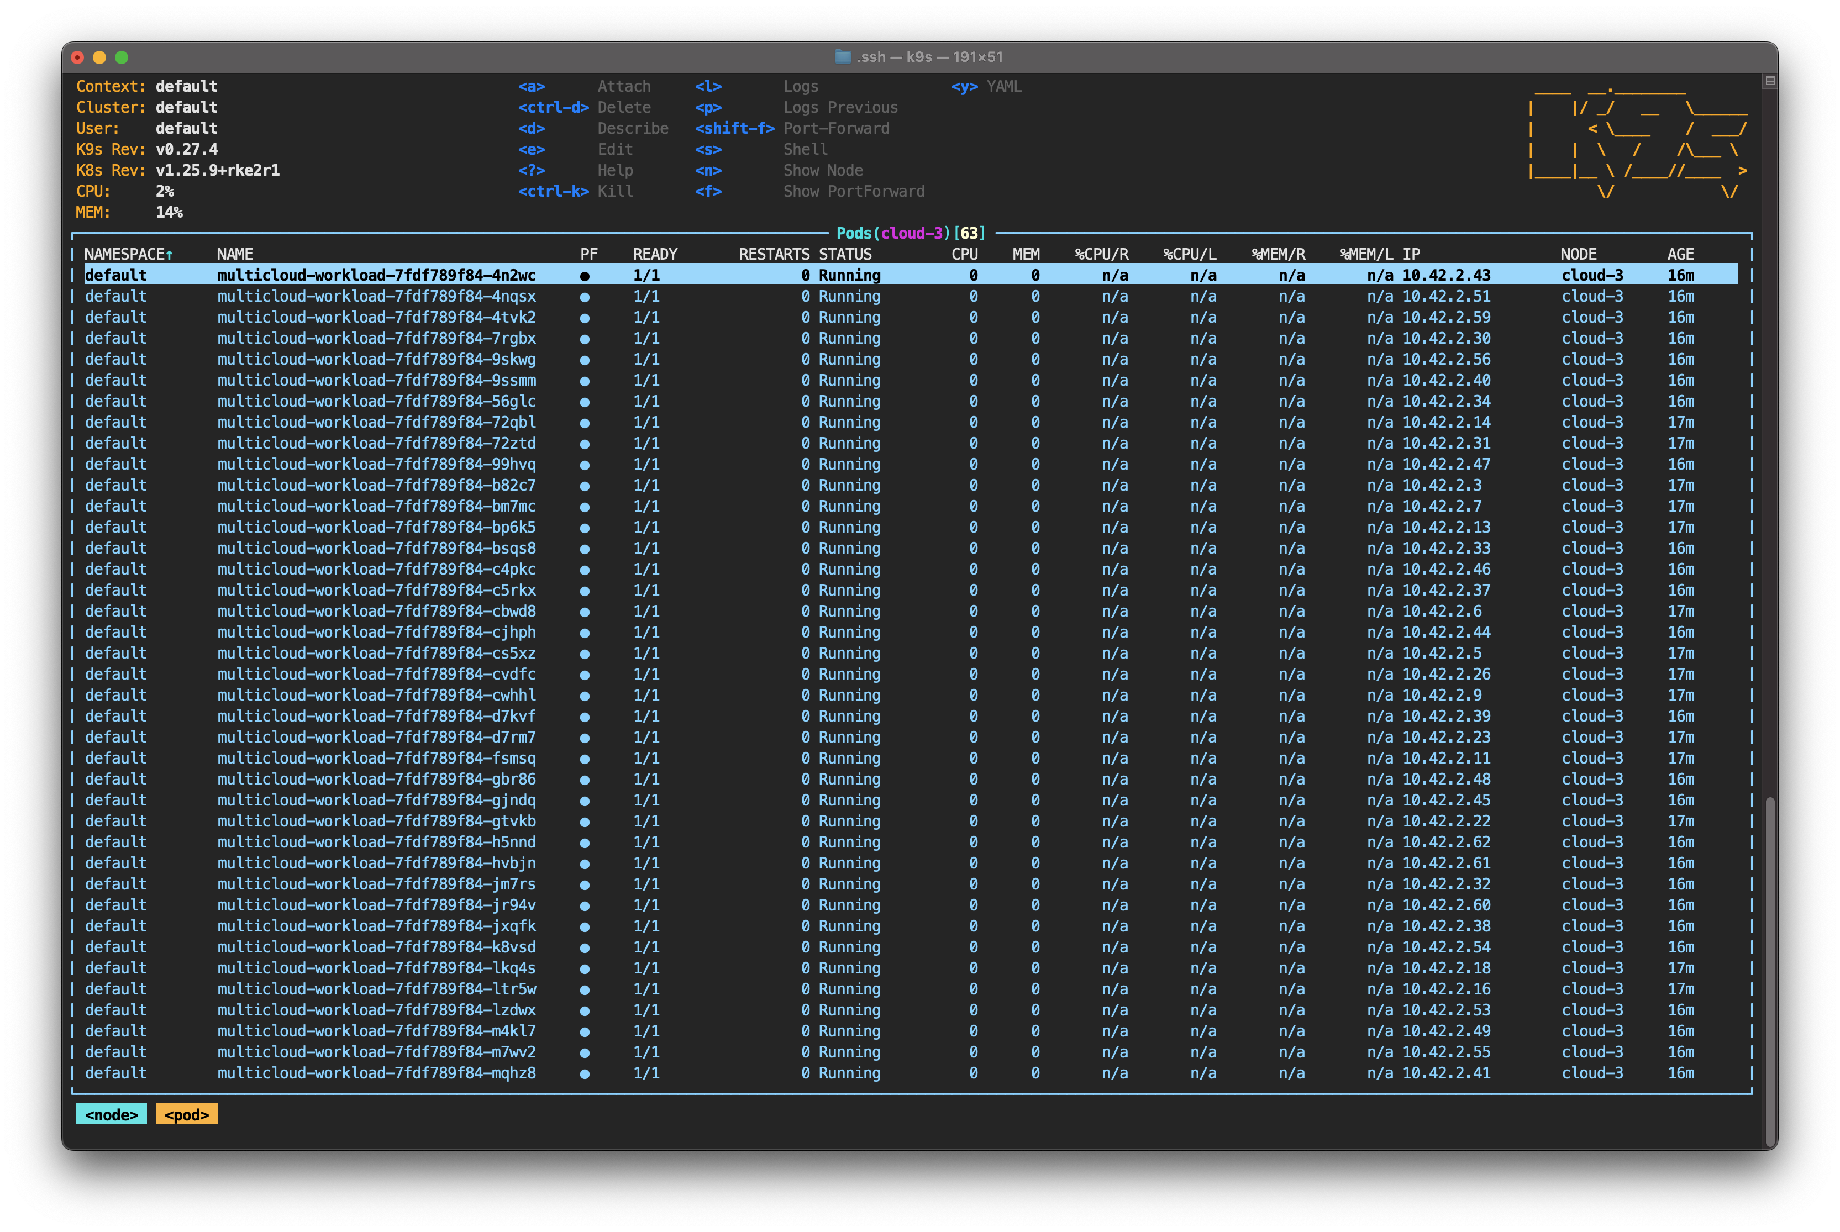The width and height of the screenshot is (1840, 1232).
Task: Select pod multicloud-workload-7fdf789f84-7rgbx
Action: click(x=911, y=339)
